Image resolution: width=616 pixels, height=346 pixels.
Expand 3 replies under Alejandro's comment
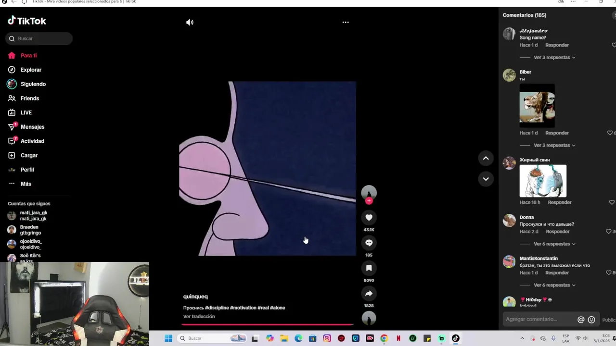click(x=554, y=57)
